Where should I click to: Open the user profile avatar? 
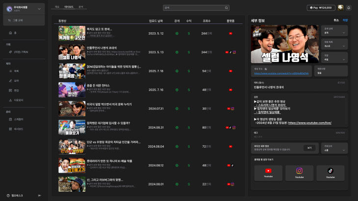tap(340, 8)
